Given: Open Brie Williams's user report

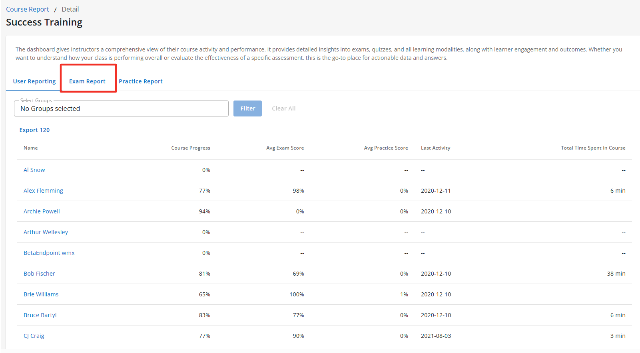Looking at the screenshot, I should [41, 294].
